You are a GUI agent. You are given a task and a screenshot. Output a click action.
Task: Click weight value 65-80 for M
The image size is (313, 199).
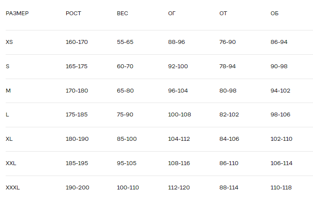coord(125,91)
